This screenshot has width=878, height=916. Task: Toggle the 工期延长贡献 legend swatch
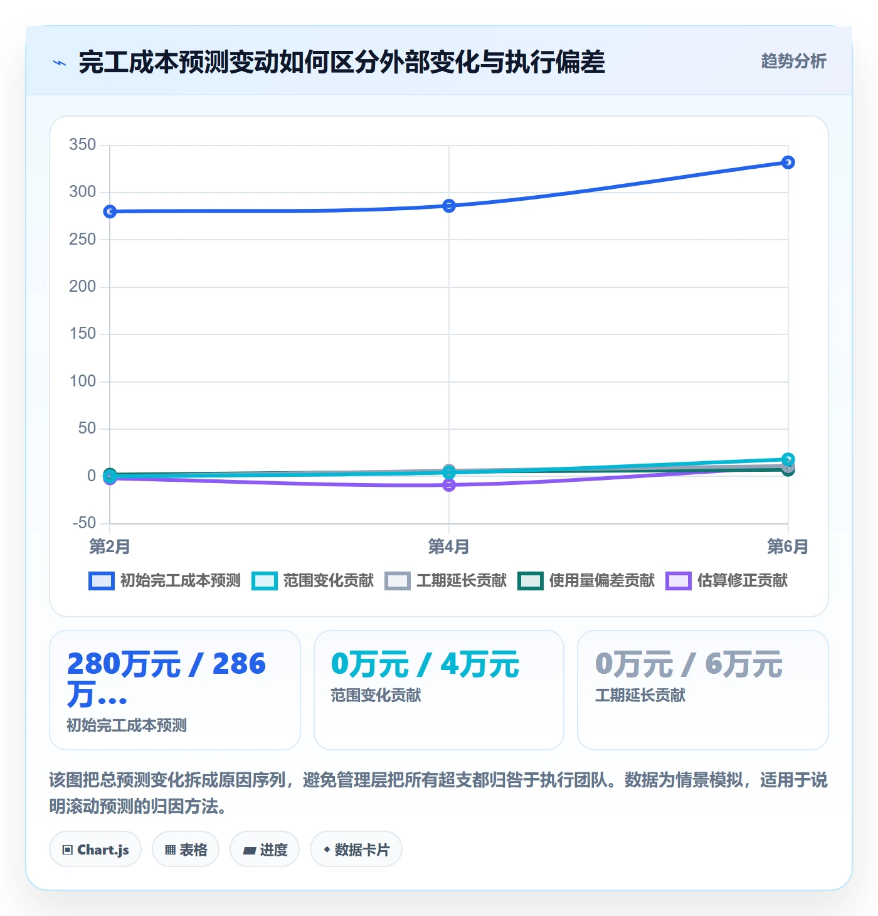coord(398,581)
